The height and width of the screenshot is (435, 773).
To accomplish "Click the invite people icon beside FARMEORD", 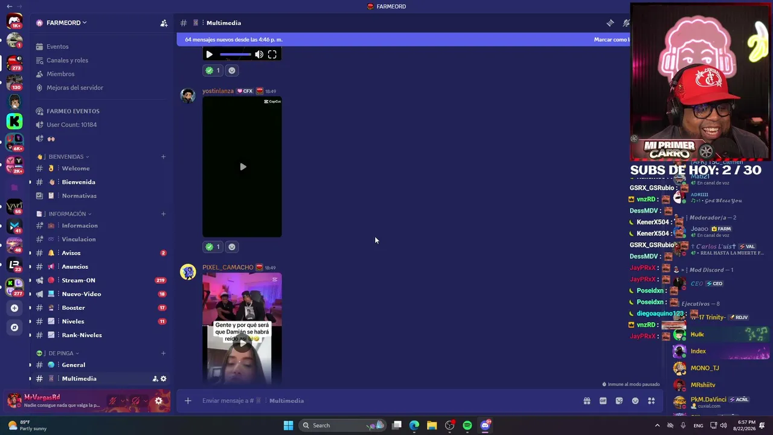I will pyautogui.click(x=164, y=23).
